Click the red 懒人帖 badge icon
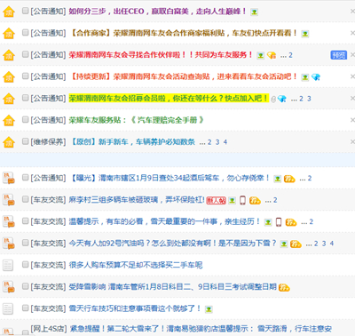Image resolution: width=355 pixels, height=336 pixels. click(x=216, y=201)
